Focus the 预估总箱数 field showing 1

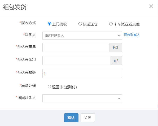click(82, 73)
